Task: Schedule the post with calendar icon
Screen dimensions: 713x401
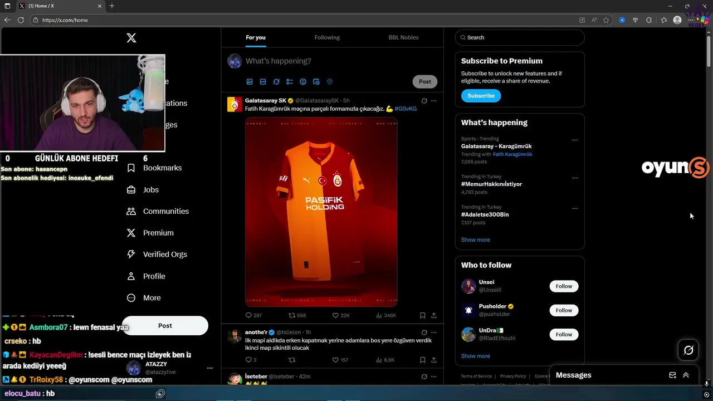Action: pos(316,81)
